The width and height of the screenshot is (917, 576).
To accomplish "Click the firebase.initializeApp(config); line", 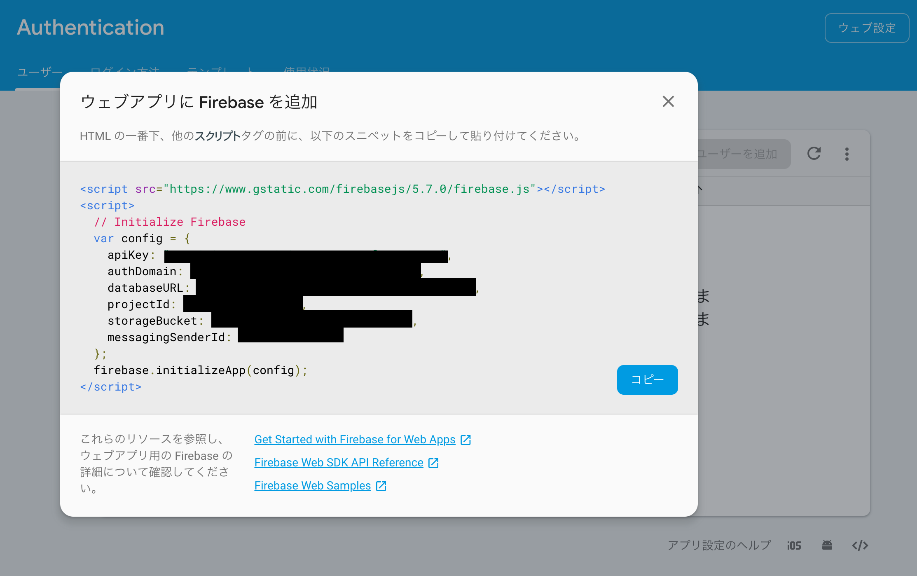I will (201, 370).
